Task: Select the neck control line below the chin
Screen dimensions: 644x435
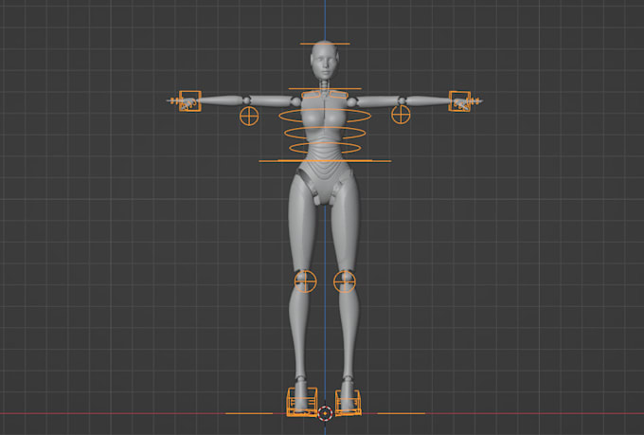Action: coord(325,88)
